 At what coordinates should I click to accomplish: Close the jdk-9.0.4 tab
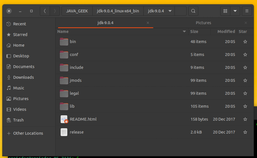click(148, 23)
